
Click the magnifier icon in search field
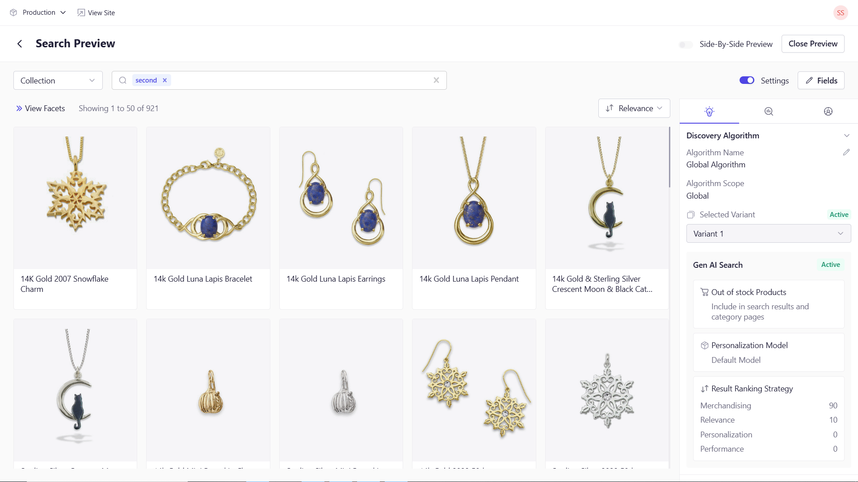point(123,80)
